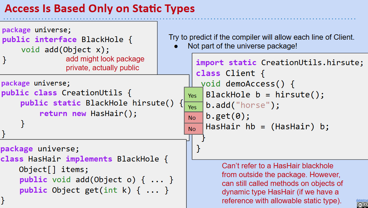Click the 'void add(Object x);' method signature

coord(65,50)
